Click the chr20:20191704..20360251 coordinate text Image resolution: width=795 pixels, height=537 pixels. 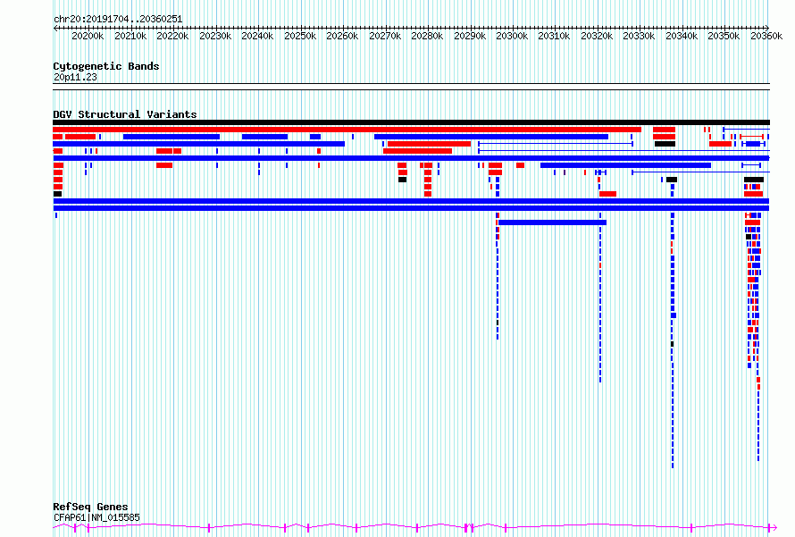(118, 20)
